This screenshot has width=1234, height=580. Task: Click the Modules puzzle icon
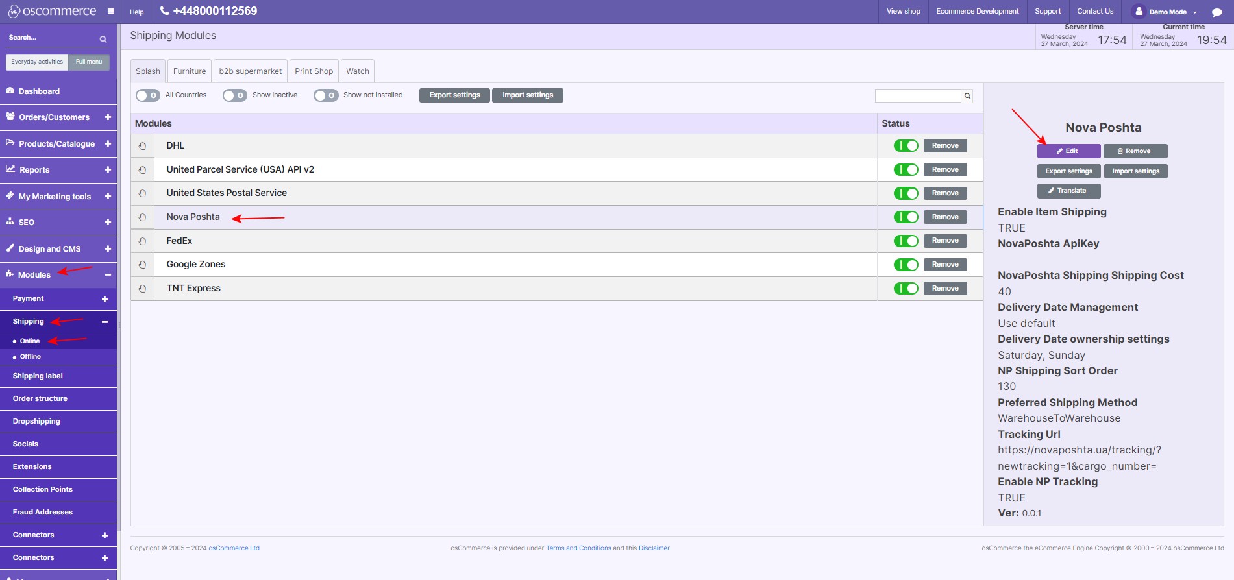point(10,274)
